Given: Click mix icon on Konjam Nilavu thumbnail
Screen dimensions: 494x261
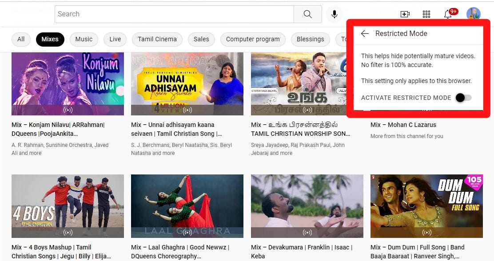Looking at the screenshot, I should tap(68, 110).
